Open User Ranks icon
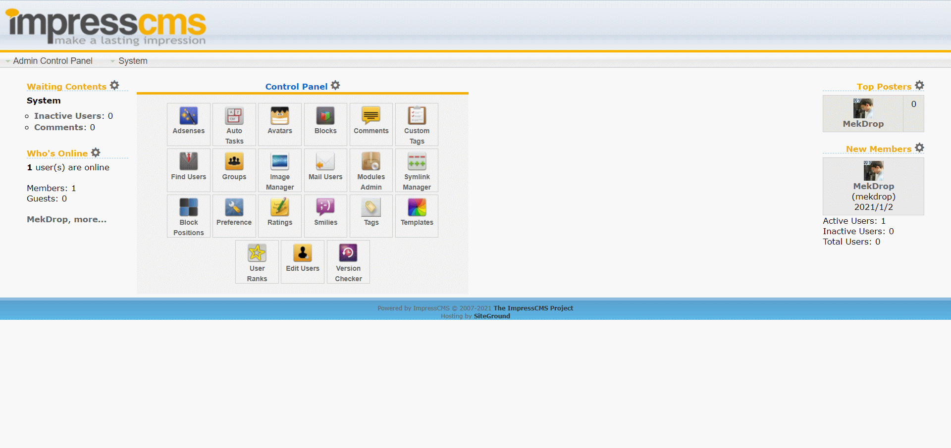 coord(257,262)
